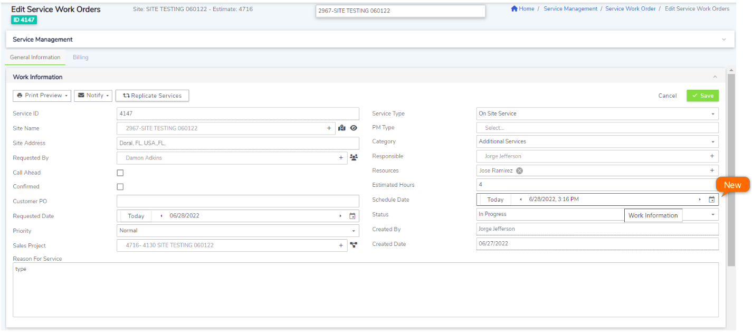Viewport: 753px width, 332px height.
Task: Toggle Confirmed checkbox
Action: (120, 187)
